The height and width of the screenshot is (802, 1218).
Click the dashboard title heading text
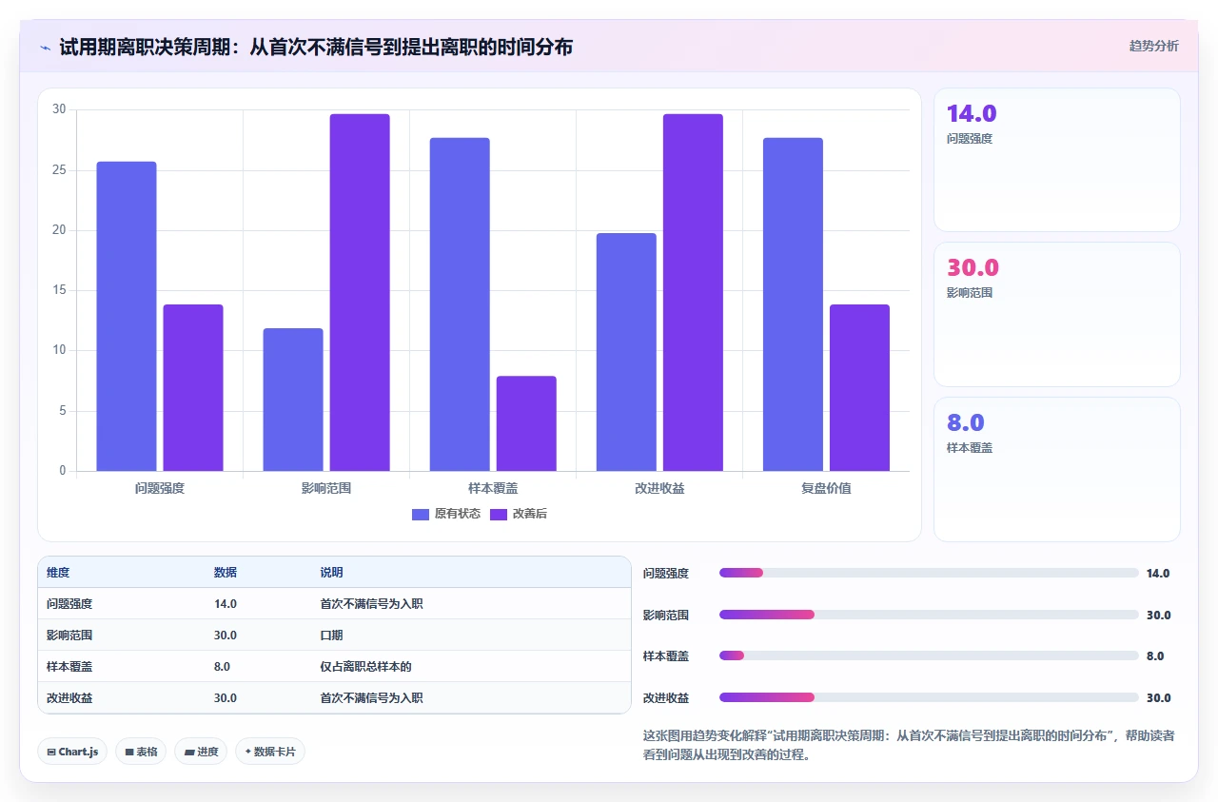316,47
